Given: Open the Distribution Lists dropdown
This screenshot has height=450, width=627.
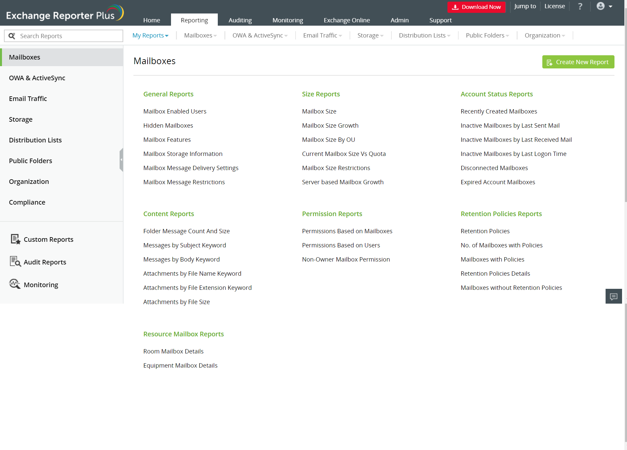Looking at the screenshot, I should point(424,36).
